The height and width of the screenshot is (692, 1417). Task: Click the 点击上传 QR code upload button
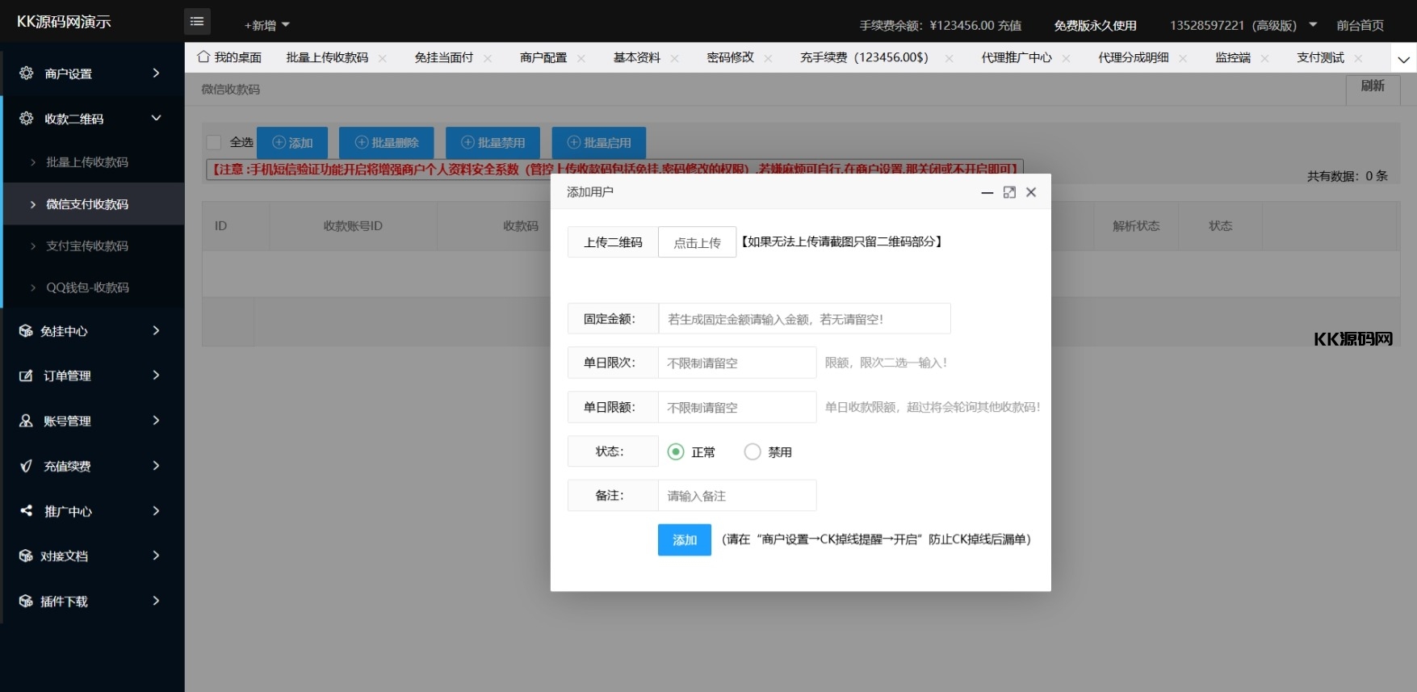(697, 242)
